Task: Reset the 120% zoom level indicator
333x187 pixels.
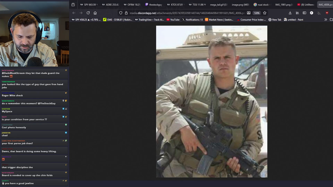Action: point(257,13)
